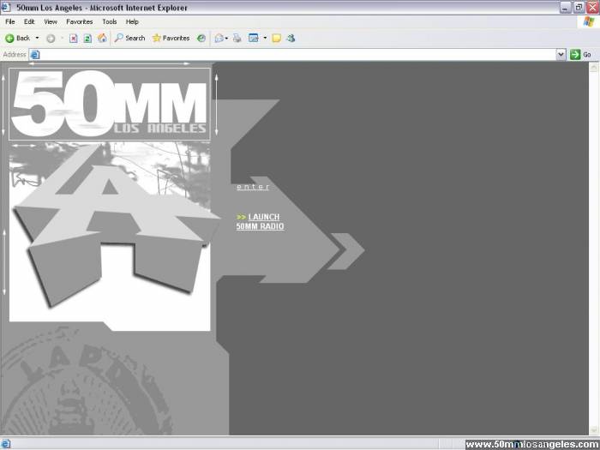Minimize the Internet Explorer window

click(x=565, y=7)
